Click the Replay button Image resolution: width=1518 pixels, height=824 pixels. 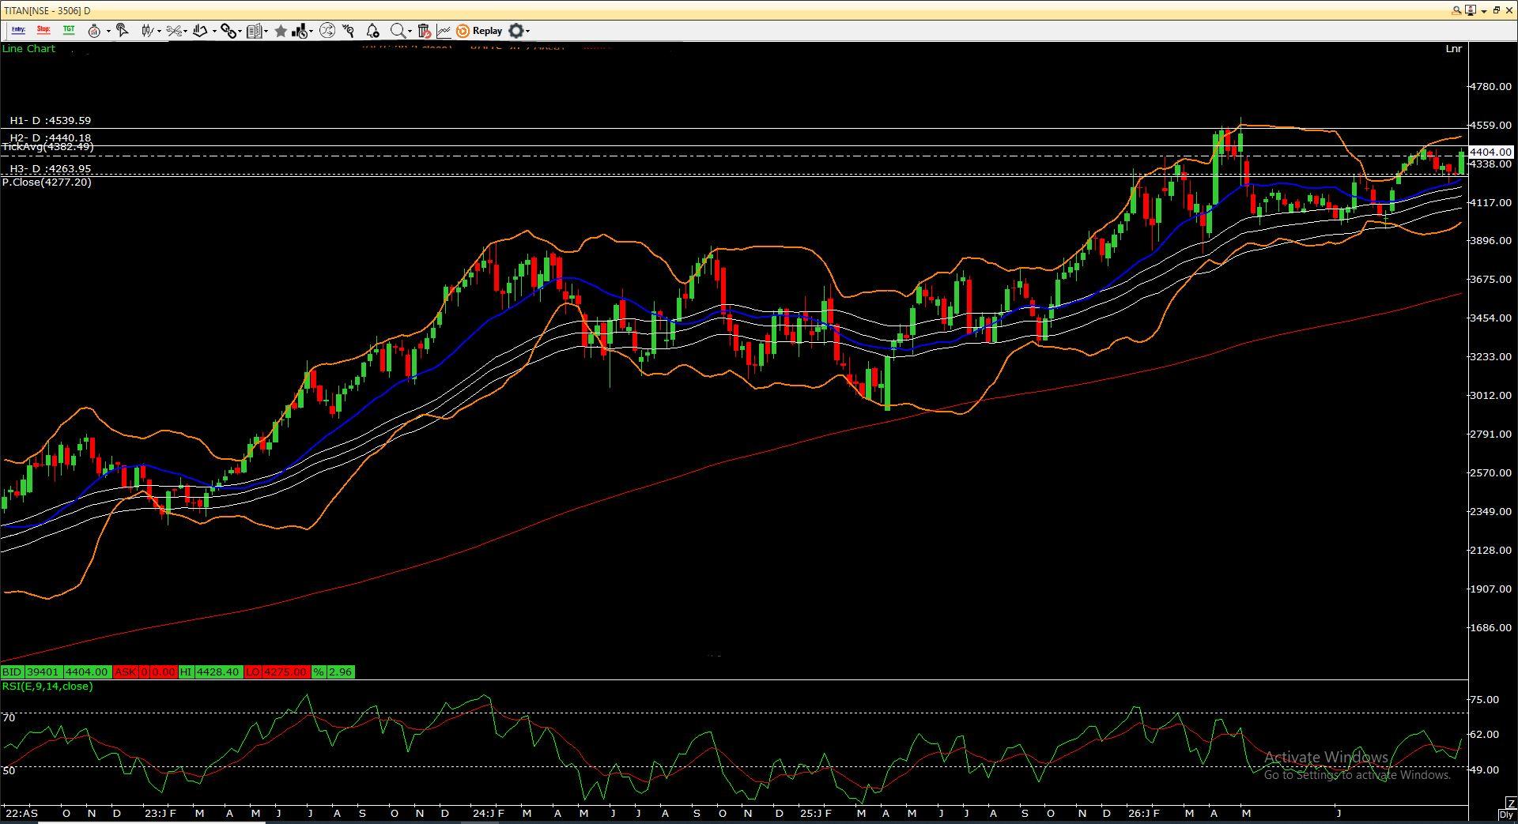(479, 31)
